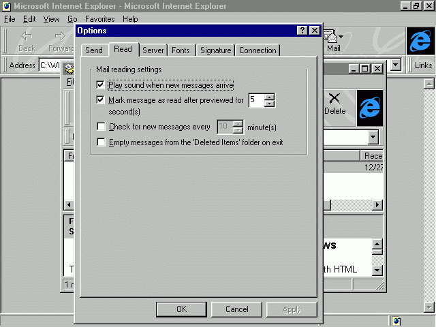
Task: Click the OK button in Options
Action: point(181,309)
